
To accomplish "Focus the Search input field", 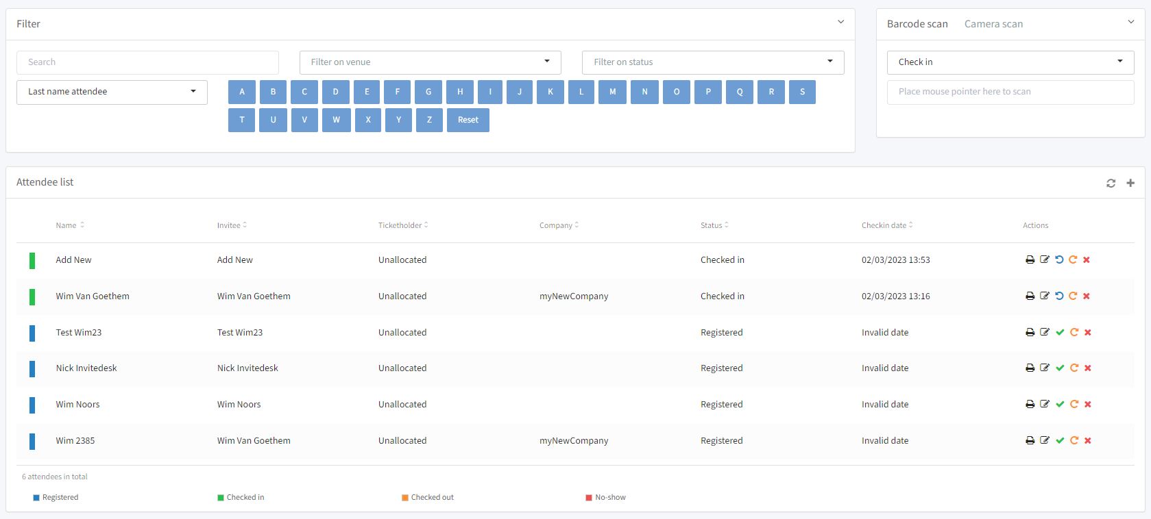I will (147, 62).
